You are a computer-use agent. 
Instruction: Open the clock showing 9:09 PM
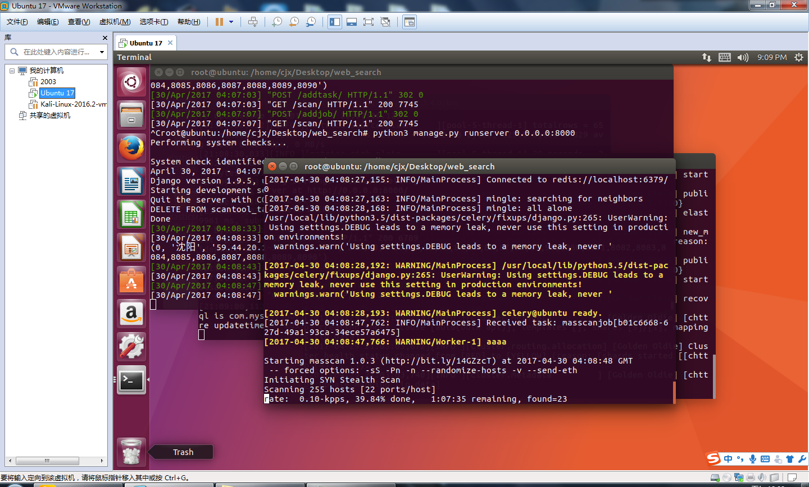pyautogui.click(x=772, y=57)
